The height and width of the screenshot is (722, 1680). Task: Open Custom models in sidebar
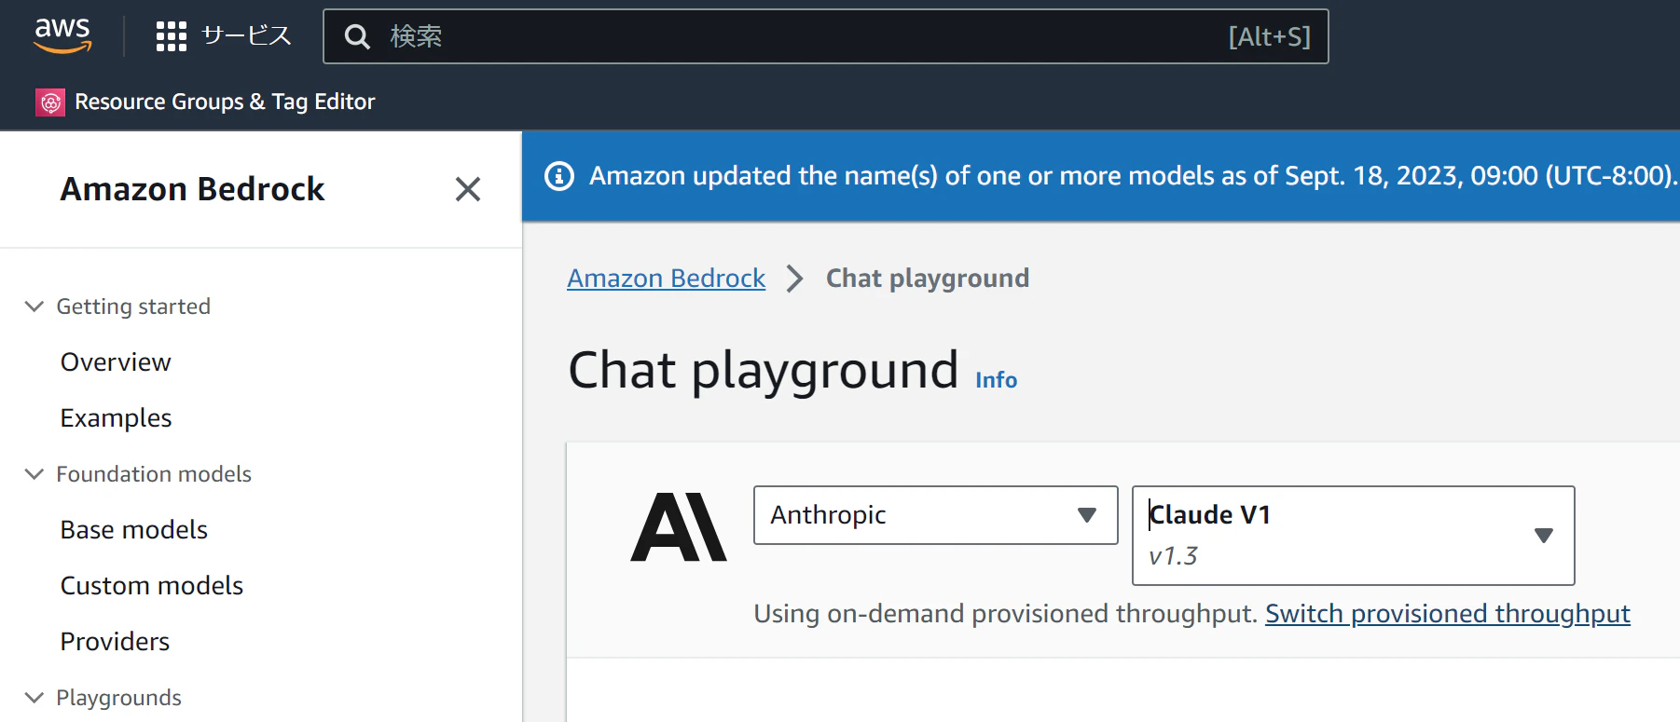[152, 586]
